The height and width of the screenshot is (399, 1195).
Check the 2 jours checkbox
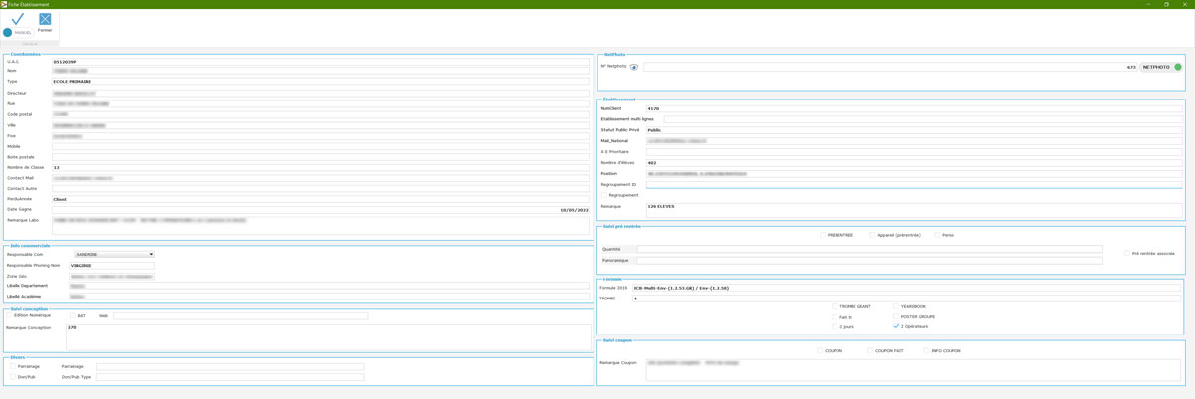(x=835, y=326)
